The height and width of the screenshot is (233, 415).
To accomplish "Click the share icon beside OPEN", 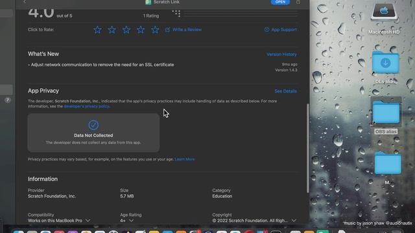I will pyautogui.click(x=298, y=2).
